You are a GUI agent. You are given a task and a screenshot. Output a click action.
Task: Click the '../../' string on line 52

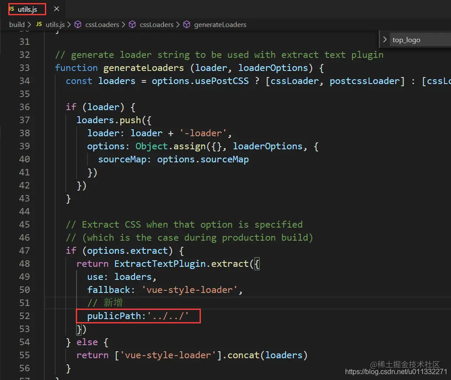coord(168,316)
